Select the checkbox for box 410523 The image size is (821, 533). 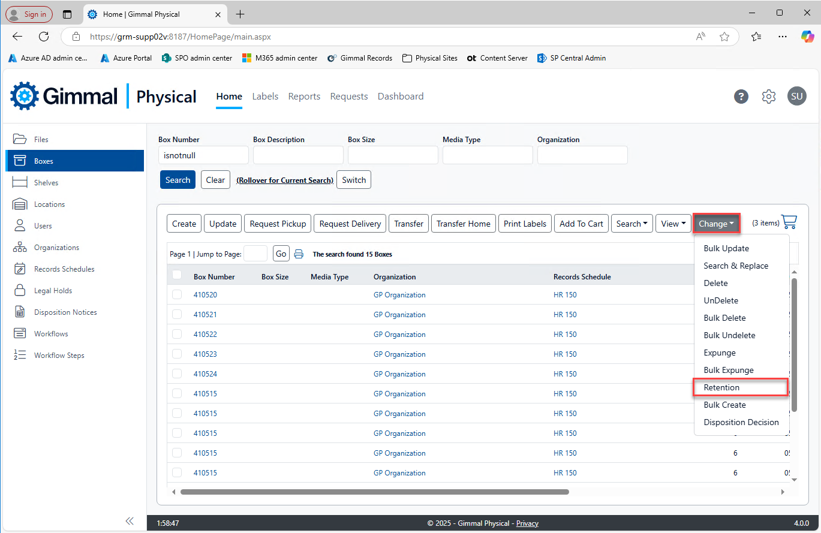pos(177,354)
